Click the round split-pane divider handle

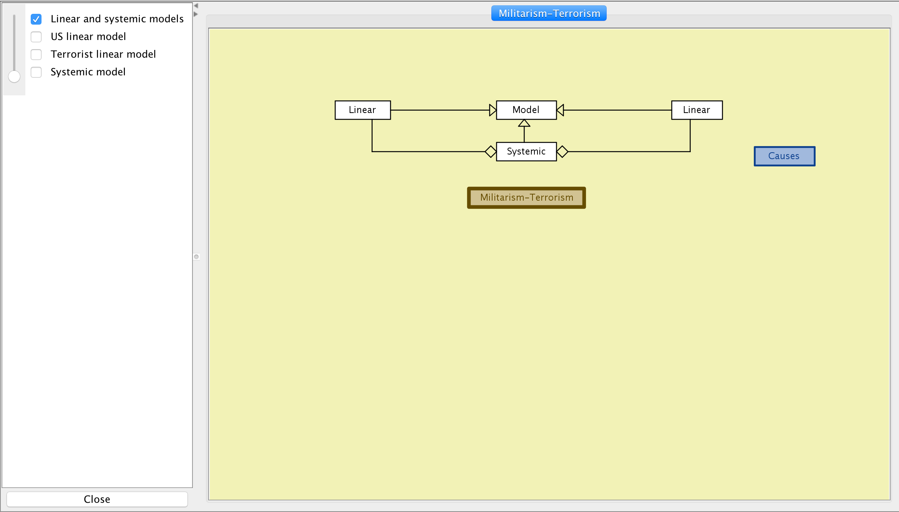[196, 257]
